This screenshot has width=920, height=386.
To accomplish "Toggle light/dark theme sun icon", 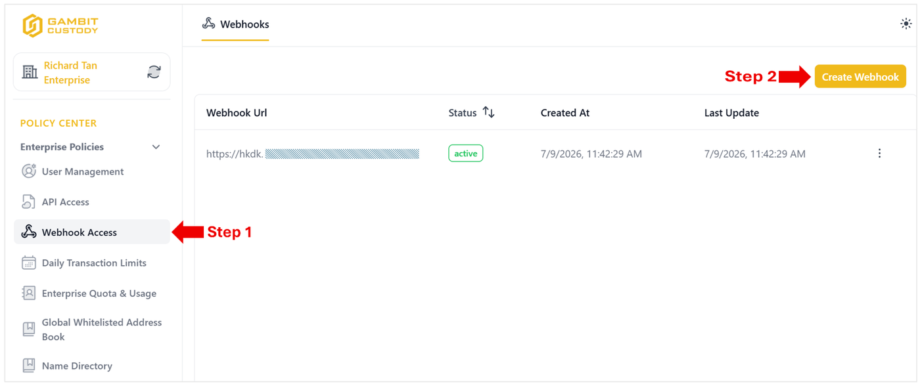I will pyautogui.click(x=906, y=24).
